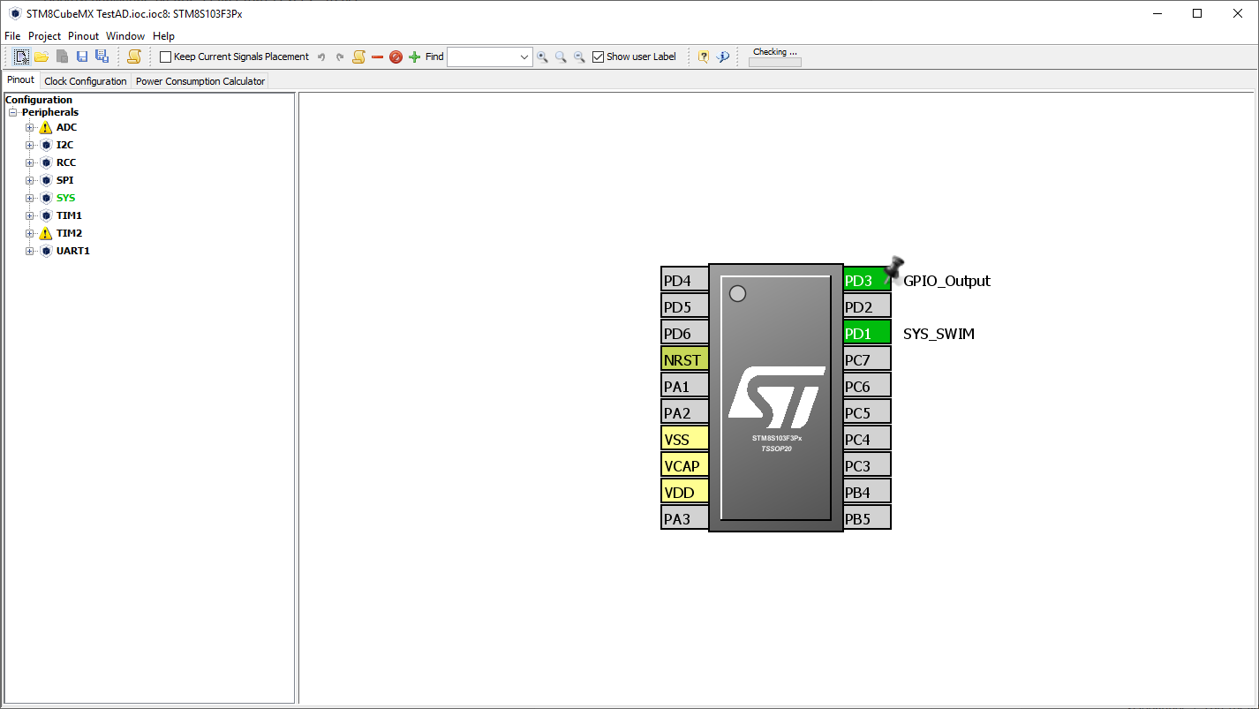The width and height of the screenshot is (1259, 709).
Task: Expand the ADC peripheral tree node
Action: click(x=30, y=127)
